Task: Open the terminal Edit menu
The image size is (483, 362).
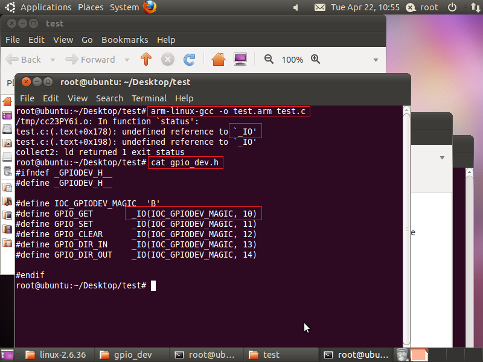Action: pyautogui.click(x=51, y=98)
